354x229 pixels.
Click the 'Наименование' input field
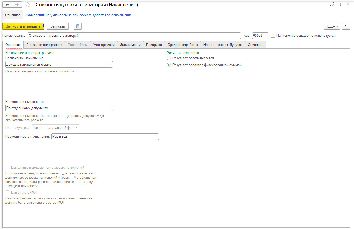[x=134, y=35]
